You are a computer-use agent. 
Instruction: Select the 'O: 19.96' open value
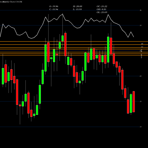(54, 7)
